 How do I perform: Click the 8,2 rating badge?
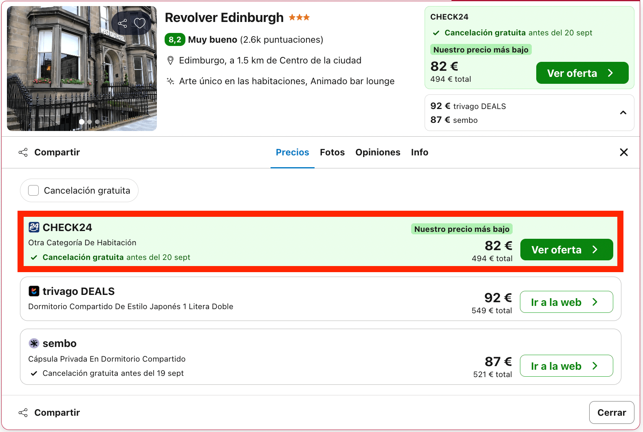(175, 39)
